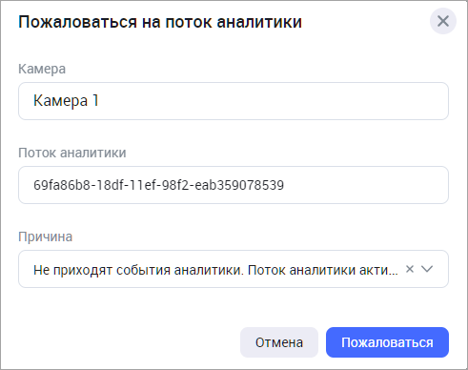Viewport: 468px width, 370px height.
Task: Click the stream ID 69fa86b8-18df-11ef-98f2-eab359078539
Action: [158, 185]
